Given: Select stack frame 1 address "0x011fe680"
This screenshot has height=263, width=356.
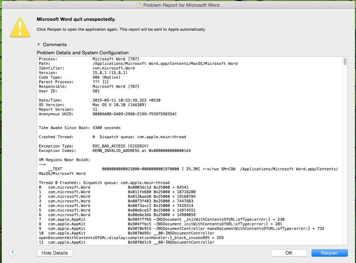Looking at the screenshot, I should pos(140,192).
